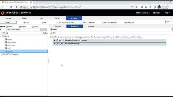Open the admin (Native) dropdown
The width and height of the screenshot is (173, 97).
click(x=143, y=13)
